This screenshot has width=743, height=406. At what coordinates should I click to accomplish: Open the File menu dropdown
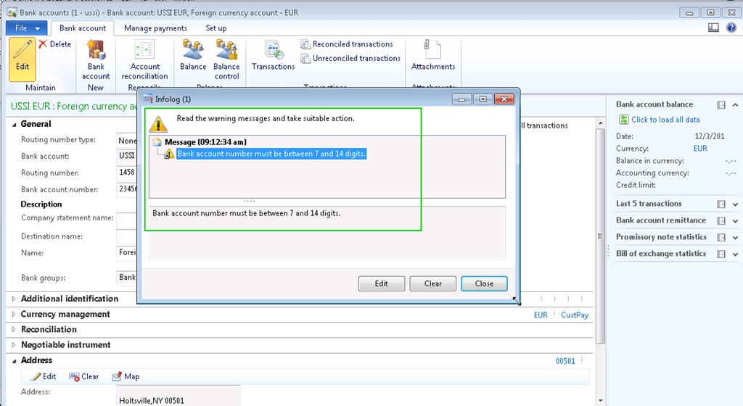point(27,28)
